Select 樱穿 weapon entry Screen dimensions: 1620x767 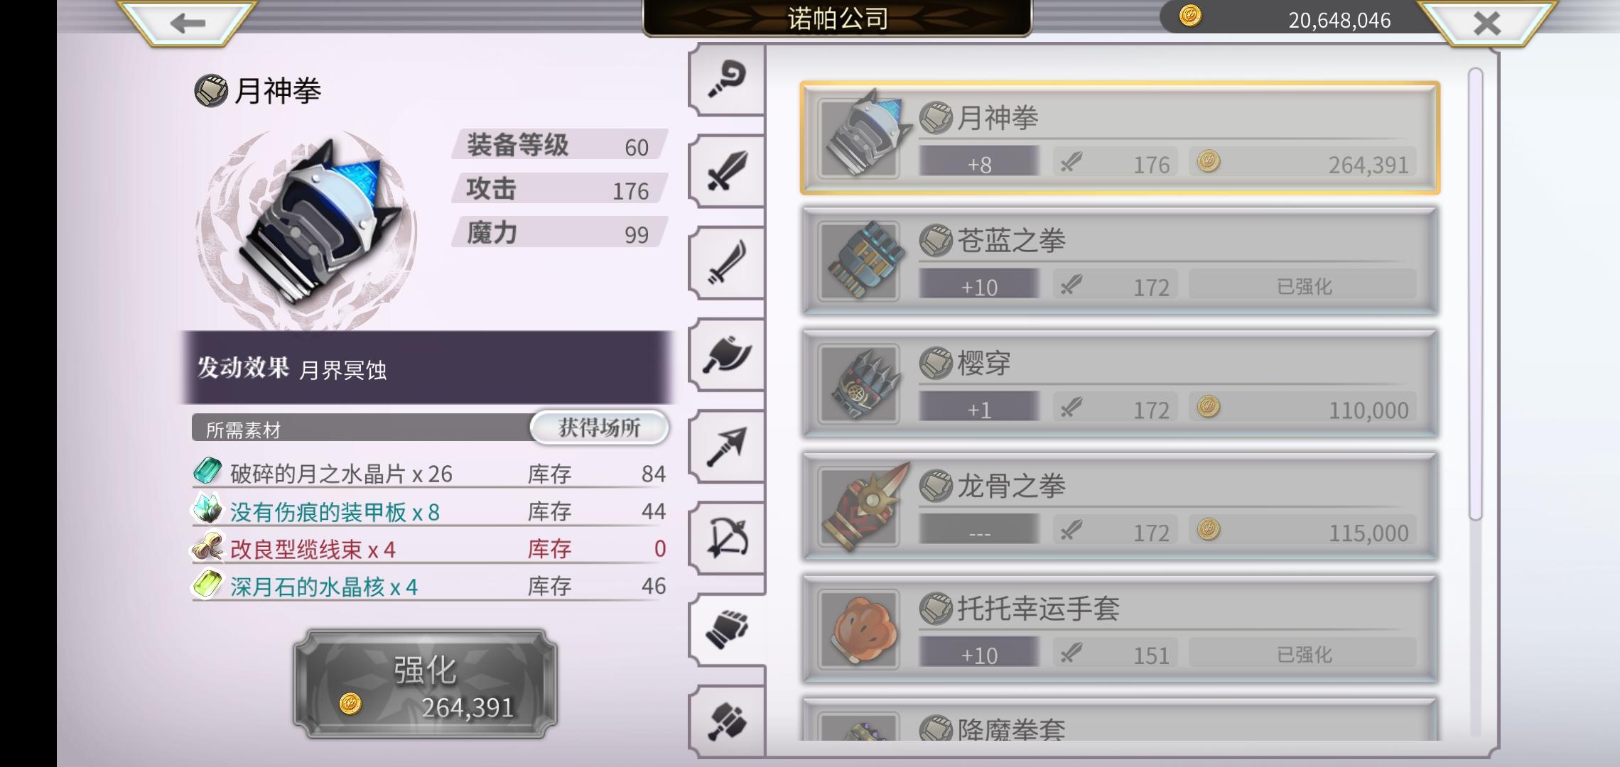pos(1120,383)
